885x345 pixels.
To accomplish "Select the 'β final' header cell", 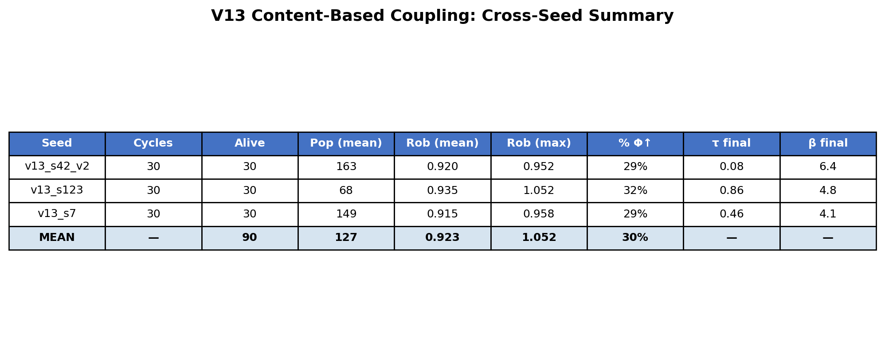I will point(828,143).
